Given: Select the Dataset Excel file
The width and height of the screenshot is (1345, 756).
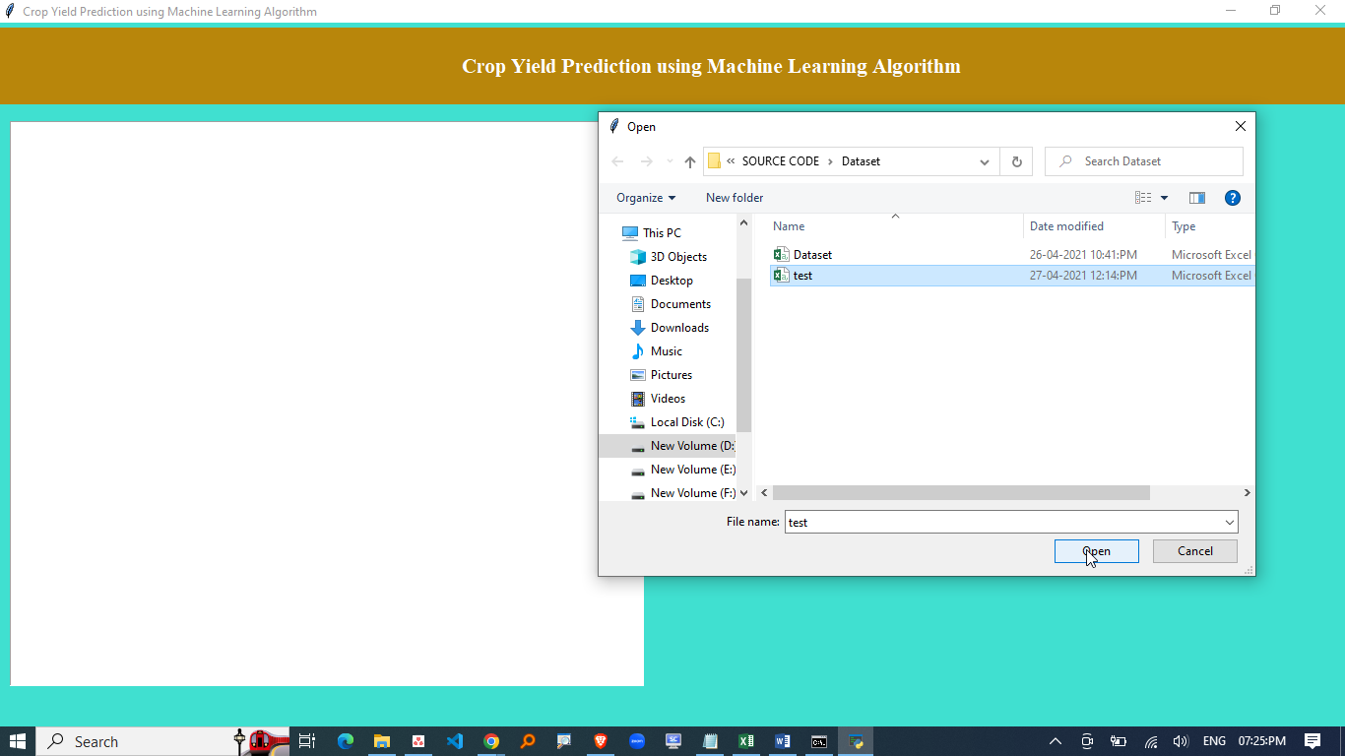Looking at the screenshot, I should pyautogui.click(x=812, y=255).
